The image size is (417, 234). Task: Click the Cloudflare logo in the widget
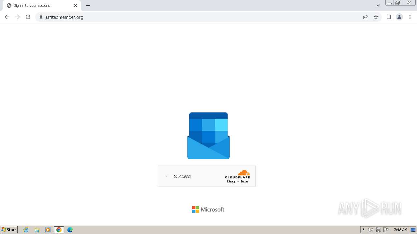click(x=237, y=174)
